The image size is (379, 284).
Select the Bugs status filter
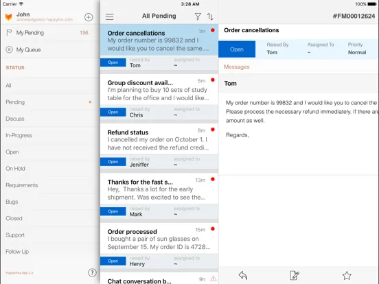coord(50,202)
